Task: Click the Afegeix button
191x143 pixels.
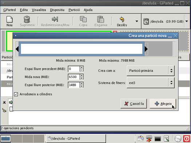Action: (163, 104)
